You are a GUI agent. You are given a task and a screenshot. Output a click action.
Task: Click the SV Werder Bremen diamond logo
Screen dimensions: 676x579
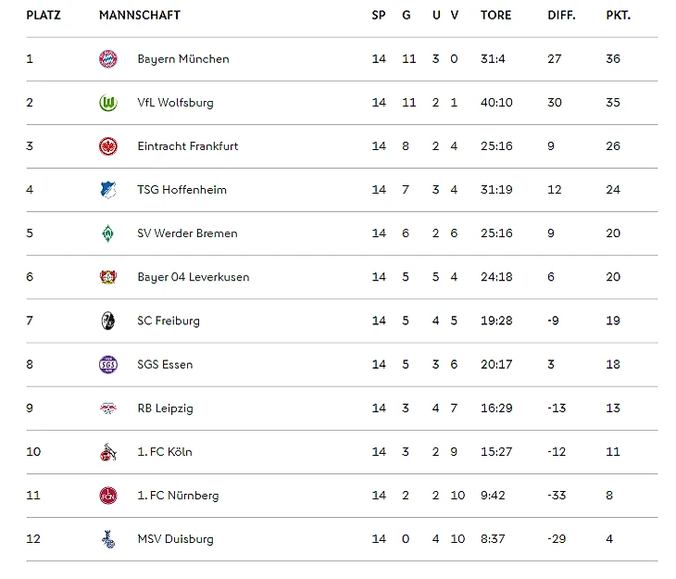(x=108, y=233)
